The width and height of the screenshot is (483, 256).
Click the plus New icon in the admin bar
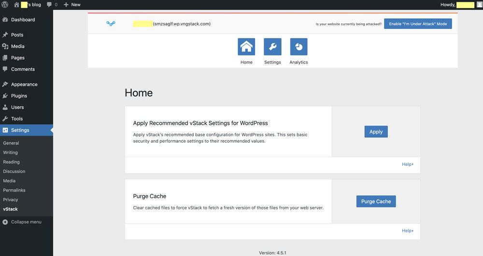pyautogui.click(x=66, y=5)
